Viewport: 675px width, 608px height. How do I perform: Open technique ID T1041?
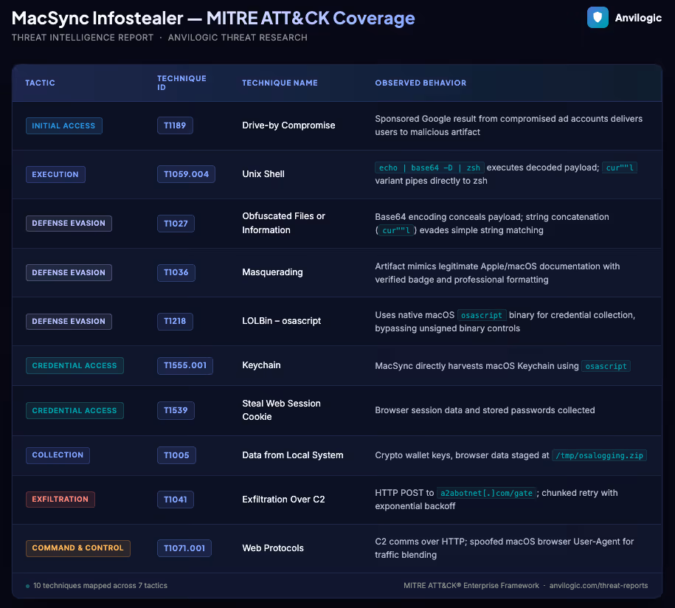click(176, 500)
